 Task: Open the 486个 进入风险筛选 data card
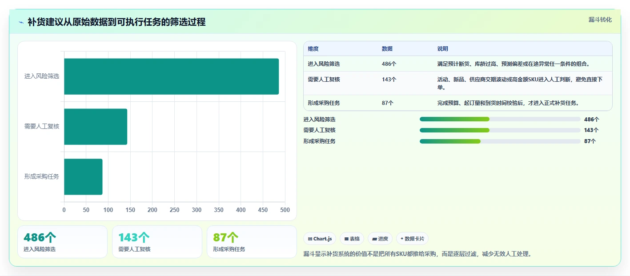[x=63, y=242]
